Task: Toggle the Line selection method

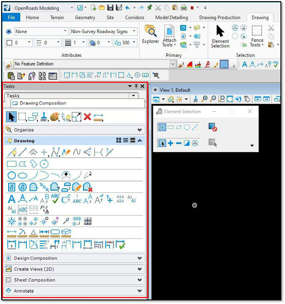Action: point(195,127)
